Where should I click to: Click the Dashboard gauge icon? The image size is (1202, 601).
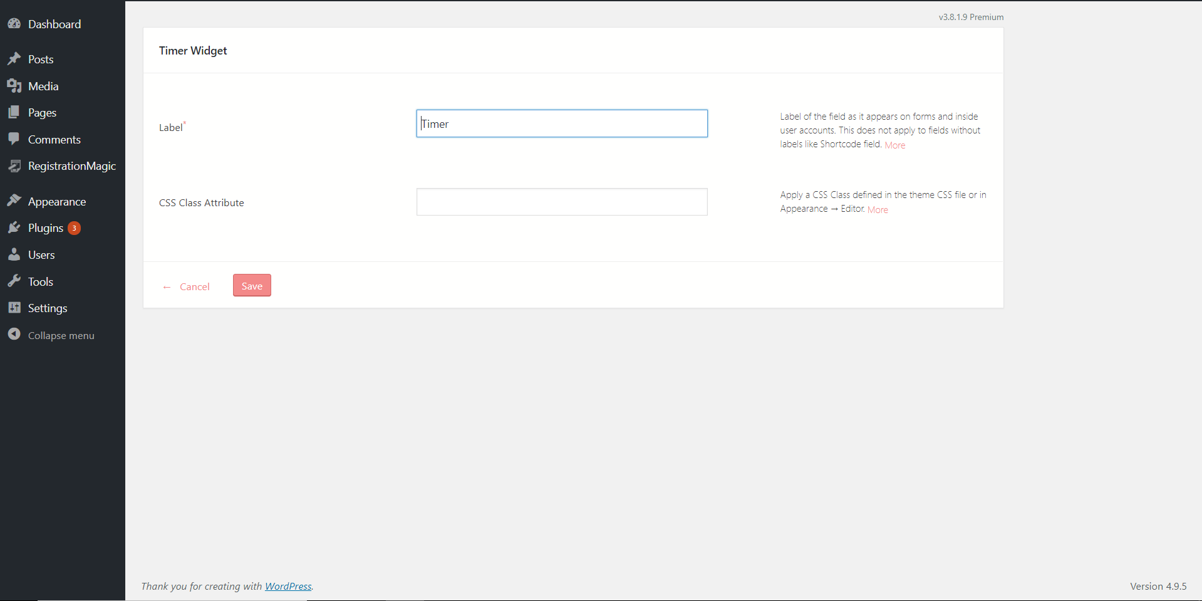pyautogui.click(x=14, y=24)
